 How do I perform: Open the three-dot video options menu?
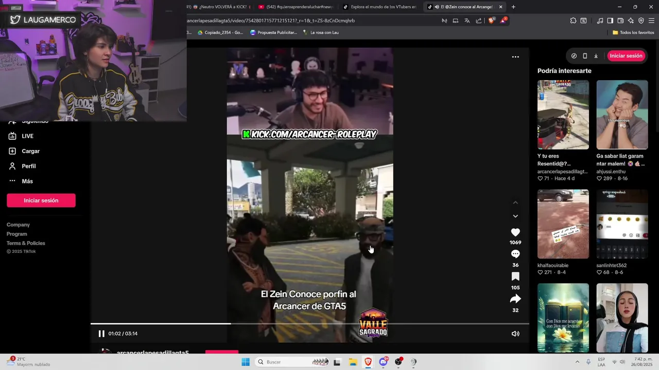515,57
